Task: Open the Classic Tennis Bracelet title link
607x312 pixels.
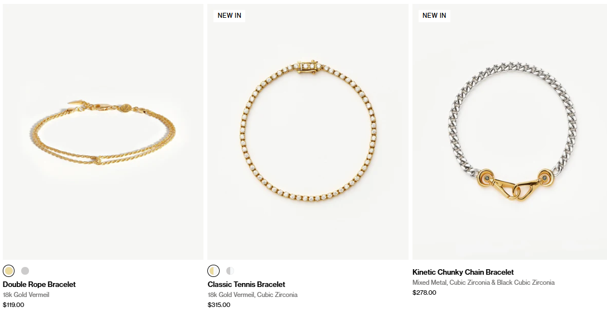Action: (x=246, y=284)
